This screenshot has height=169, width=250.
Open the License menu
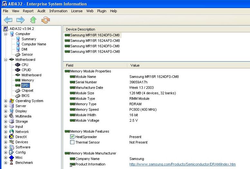click(x=77, y=11)
